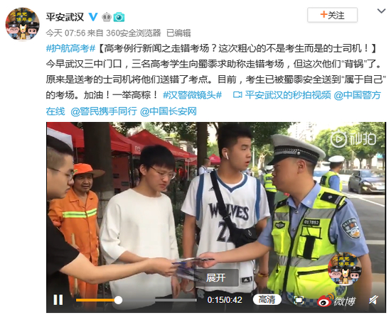Viewport: 391px width, 315px height.
Task: Toggle the video mute speaker icon
Action: pos(373,300)
